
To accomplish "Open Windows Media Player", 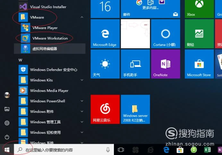I will point(49,91).
